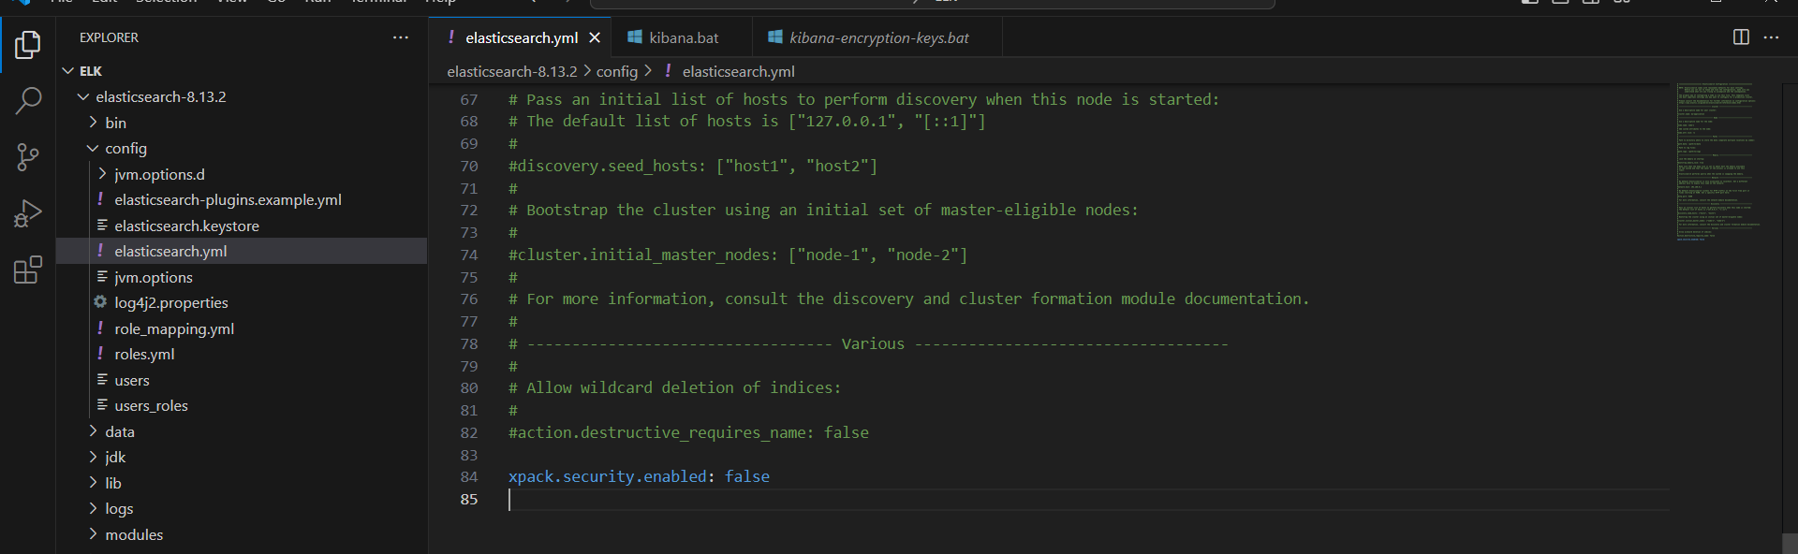
Task: Click elasticsearch.yml in the breadcrumb
Action: [738, 71]
